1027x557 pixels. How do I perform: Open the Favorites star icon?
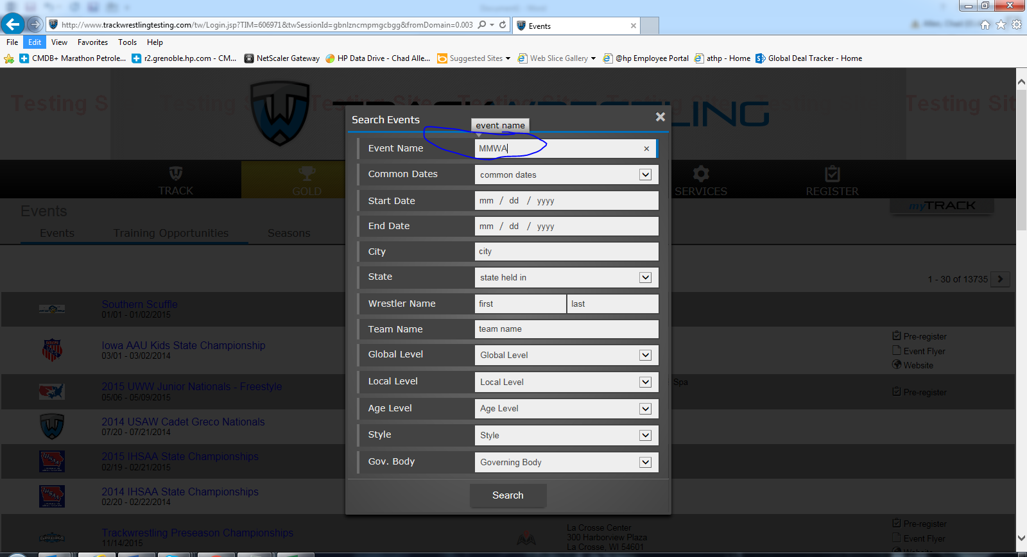pyautogui.click(x=1001, y=24)
